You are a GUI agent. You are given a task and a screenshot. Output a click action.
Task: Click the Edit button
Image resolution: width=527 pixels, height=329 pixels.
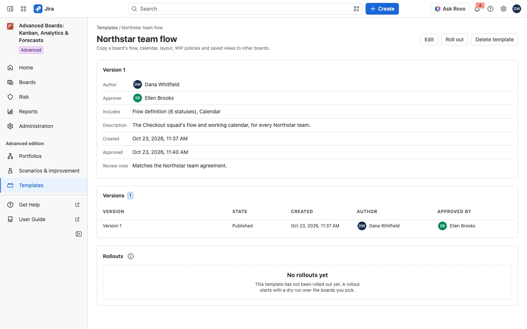(429, 39)
